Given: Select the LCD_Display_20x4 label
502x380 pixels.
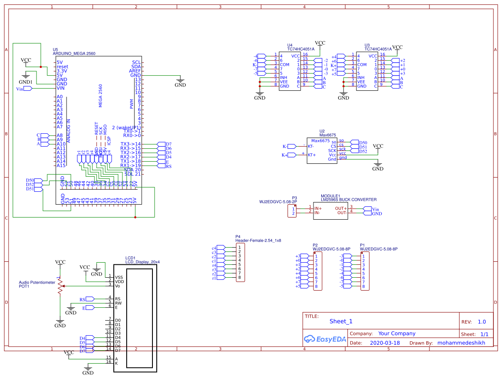Looking at the screenshot, I should (143, 262).
